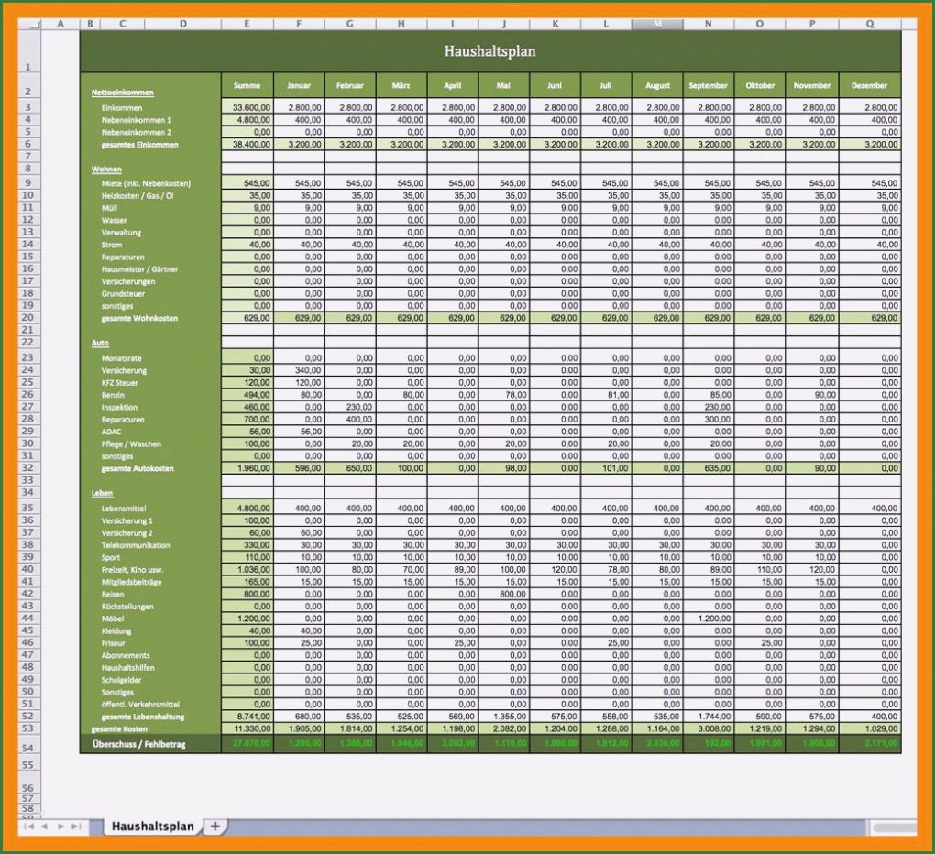This screenshot has width=935, height=854.
Task: Click the select-all corner box
Action: [x=29, y=25]
